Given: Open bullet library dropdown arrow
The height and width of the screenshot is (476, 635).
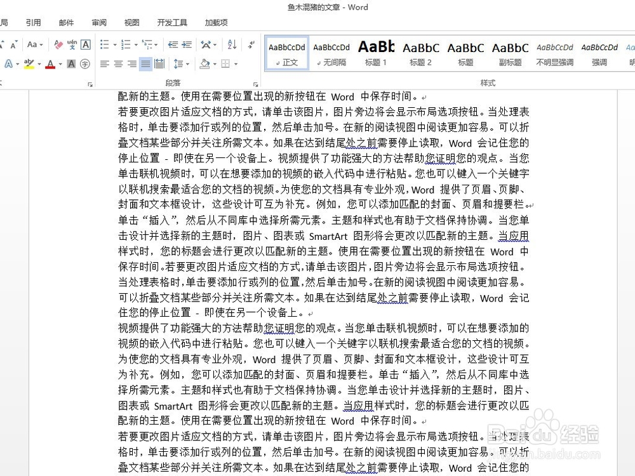Looking at the screenshot, I should [x=114, y=45].
